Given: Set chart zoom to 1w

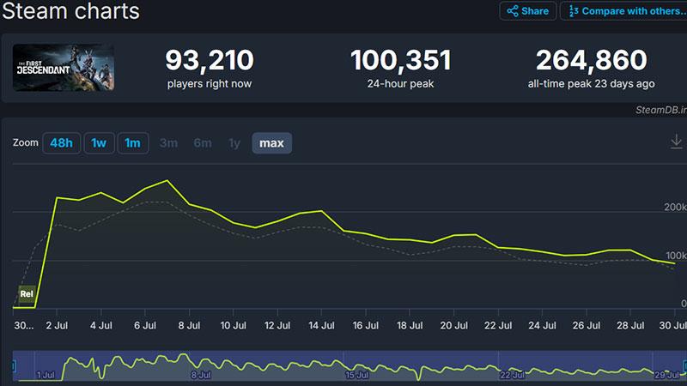Looking at the screenshot, I should 99,143.
